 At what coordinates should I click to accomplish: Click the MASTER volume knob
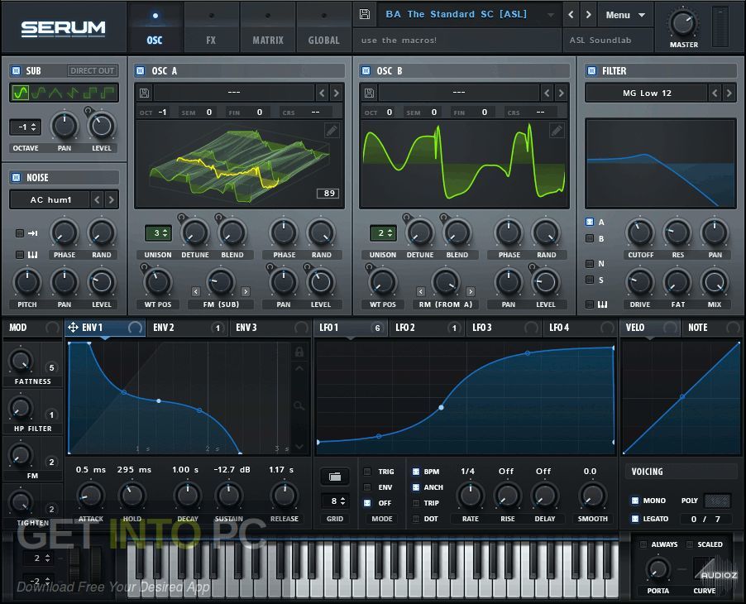(x=683, y=24)
